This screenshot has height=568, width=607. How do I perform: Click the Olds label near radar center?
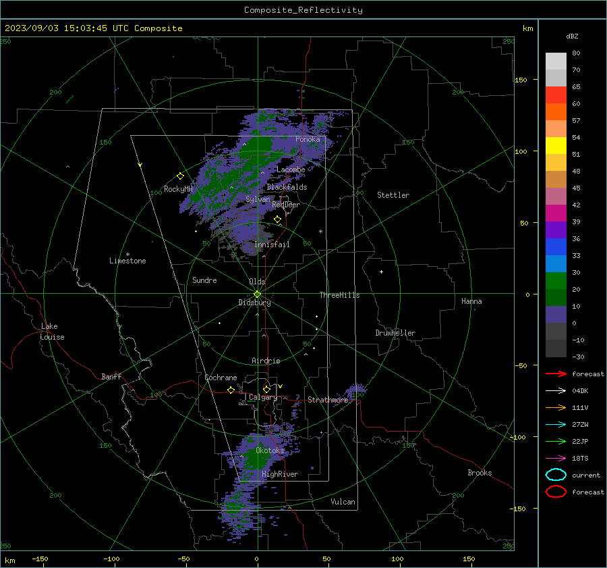(257, 282)
